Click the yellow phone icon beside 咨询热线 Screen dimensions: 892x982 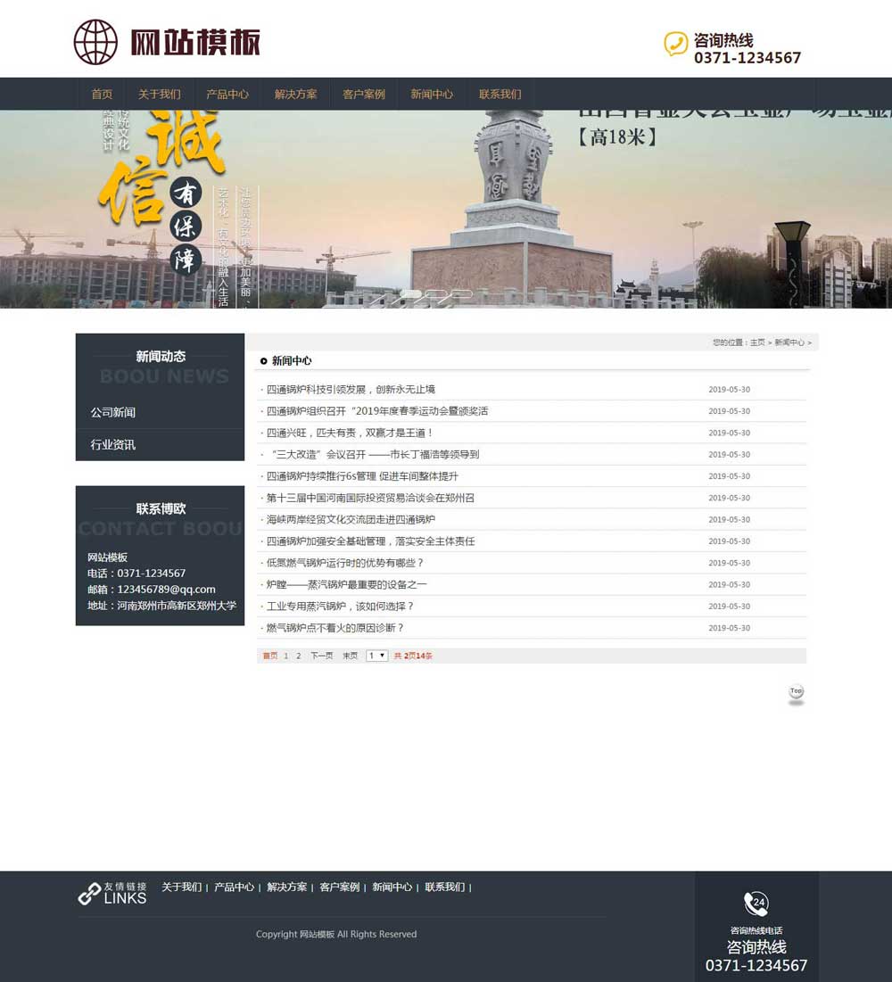click(x=672, y=42)
